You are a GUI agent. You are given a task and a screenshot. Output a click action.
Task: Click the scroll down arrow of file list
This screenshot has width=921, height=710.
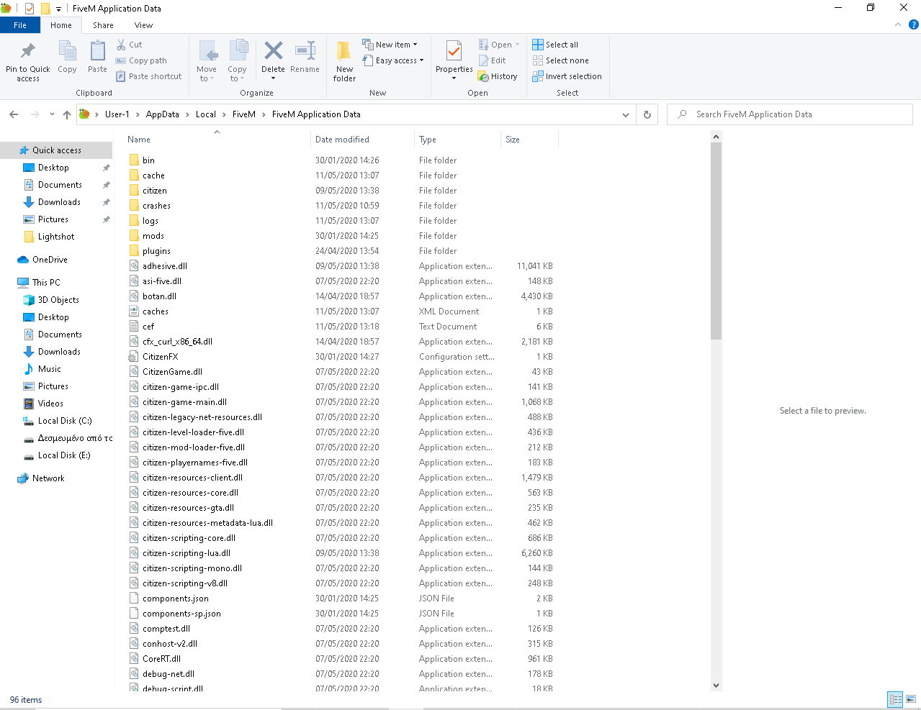[716, 685]
